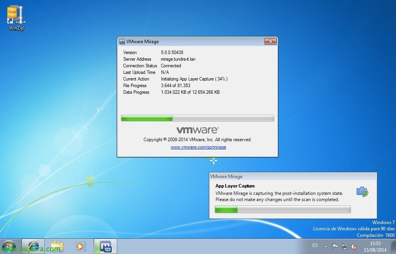Open Windows Explorer from taskbar
The width and height of the screenshot is (396, 254).
57,246
